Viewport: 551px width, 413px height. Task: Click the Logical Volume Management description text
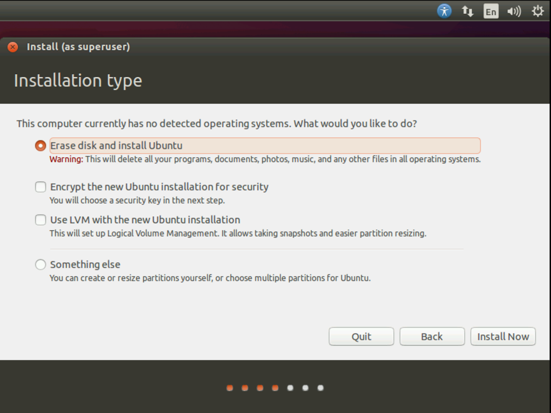(x=238, y=233)
